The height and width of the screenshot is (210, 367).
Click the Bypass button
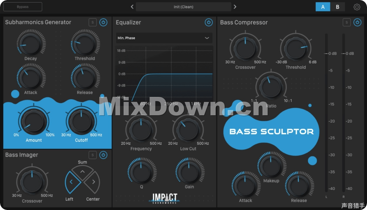pos(23,7)
